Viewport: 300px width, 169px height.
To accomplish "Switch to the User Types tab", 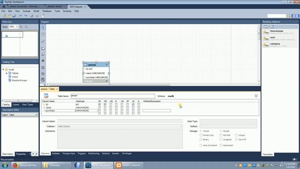I will pos(27,105).
